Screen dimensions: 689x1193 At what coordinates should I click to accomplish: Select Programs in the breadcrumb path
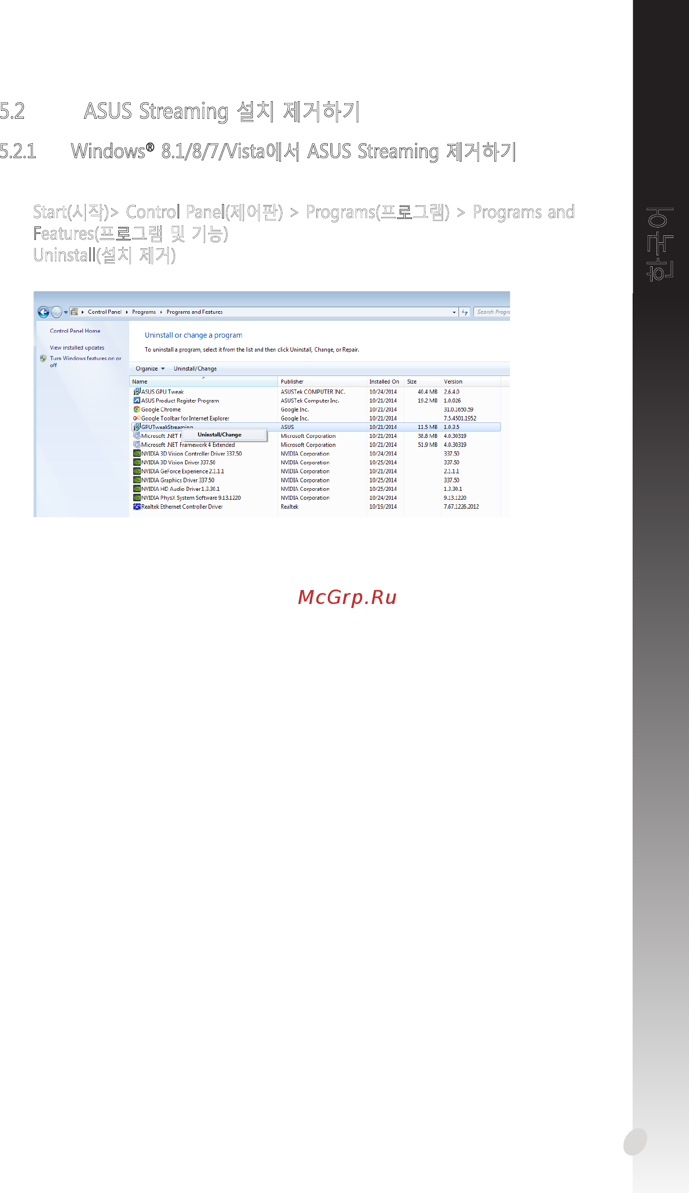click(144, 312)
